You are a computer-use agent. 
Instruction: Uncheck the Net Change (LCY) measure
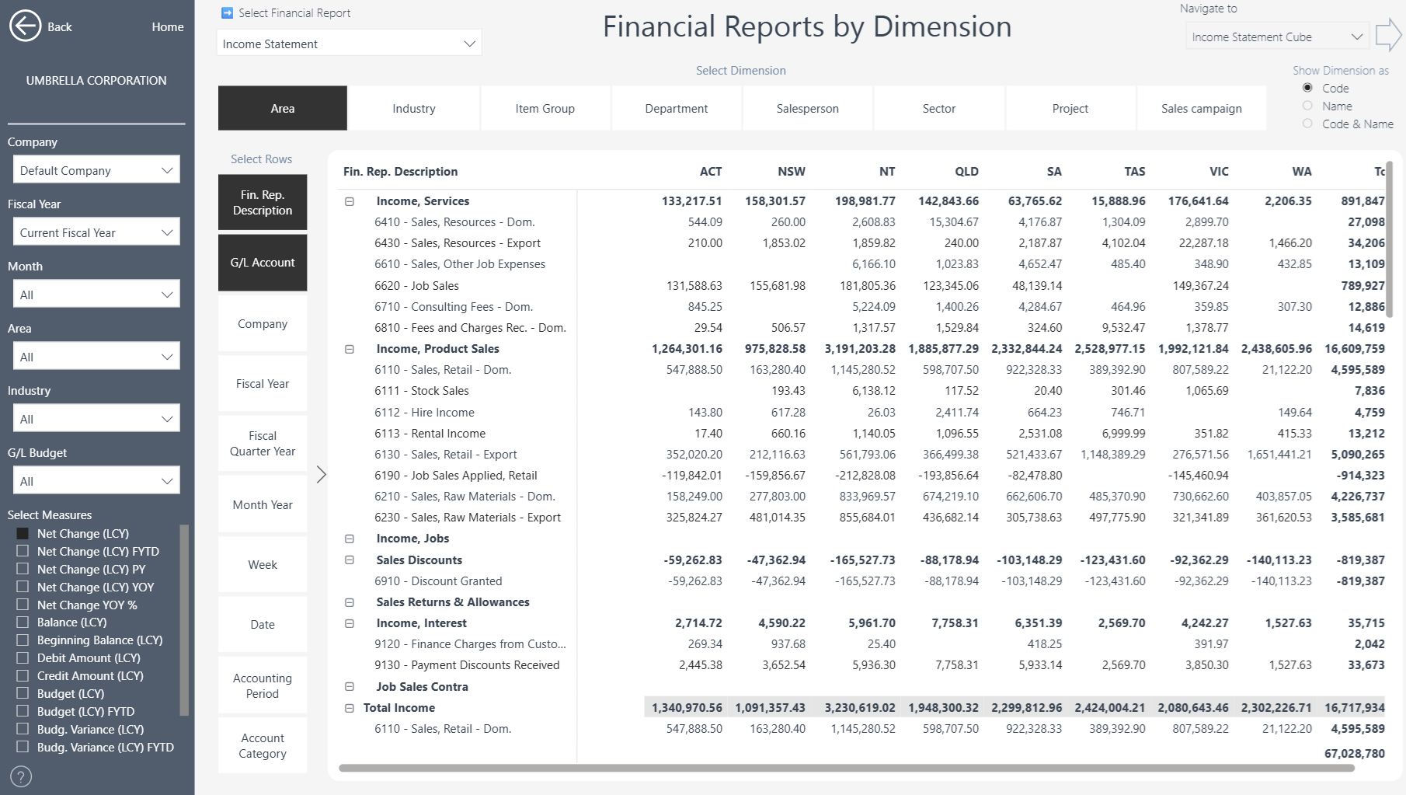(23, 533)
